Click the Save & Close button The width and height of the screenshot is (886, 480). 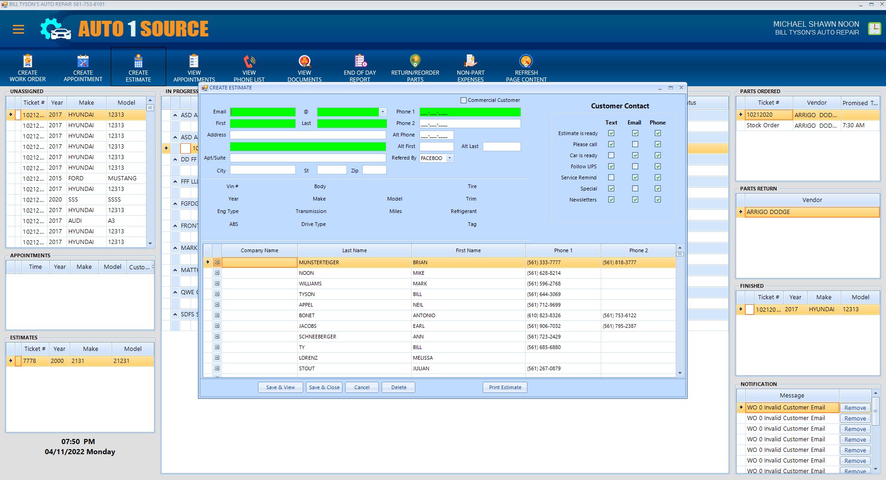[x=324, y=387]
